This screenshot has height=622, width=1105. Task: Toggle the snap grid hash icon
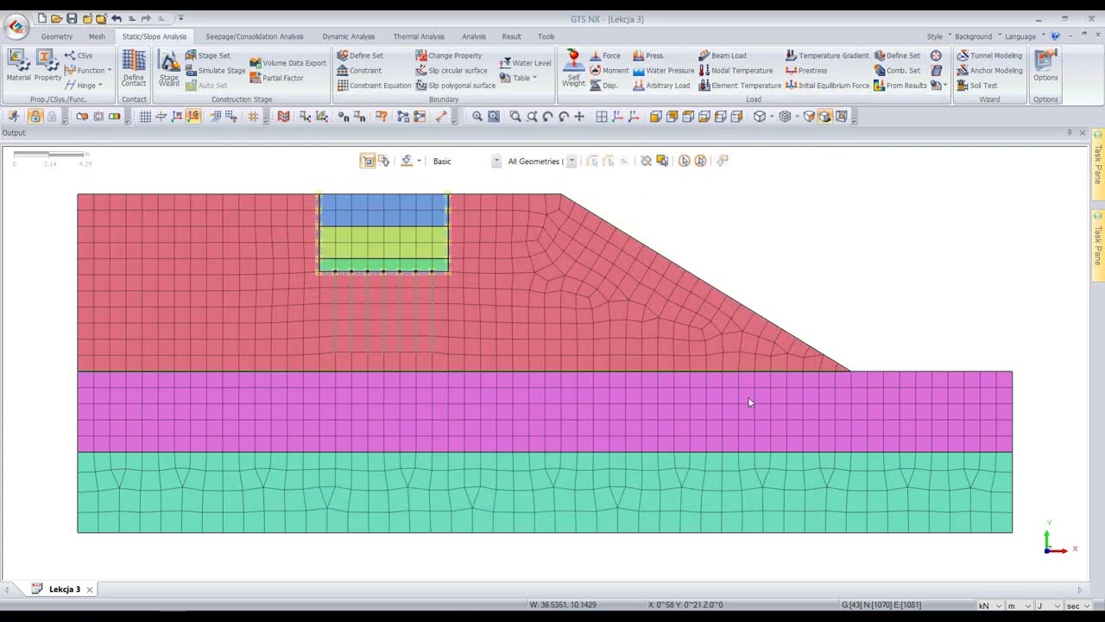click(253, 117)
